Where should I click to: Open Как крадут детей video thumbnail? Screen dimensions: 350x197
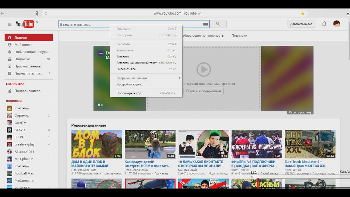point(150,144)
